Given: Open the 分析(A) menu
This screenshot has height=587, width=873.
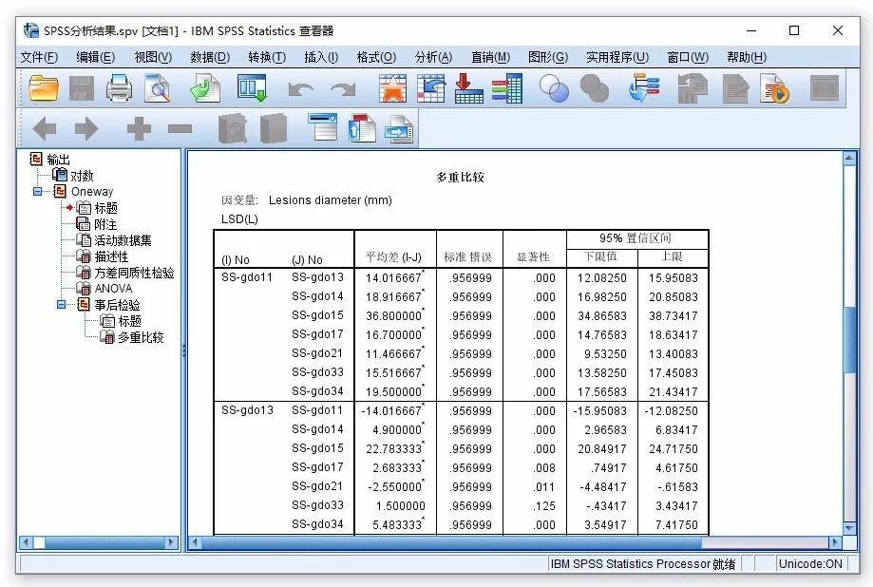Looking at the screenshot, I should (433, 57).
